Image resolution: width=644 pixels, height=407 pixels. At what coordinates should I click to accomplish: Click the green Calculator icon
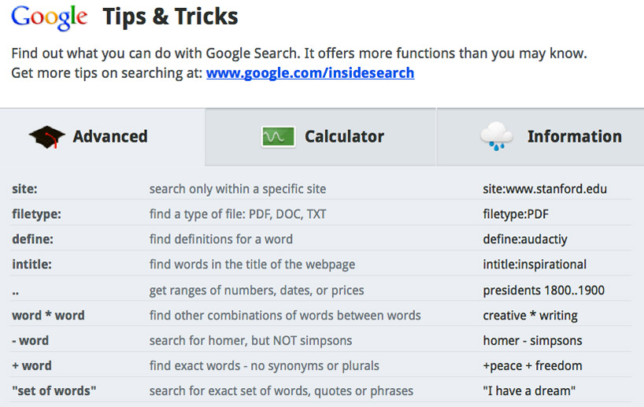[x=278, y=137]
